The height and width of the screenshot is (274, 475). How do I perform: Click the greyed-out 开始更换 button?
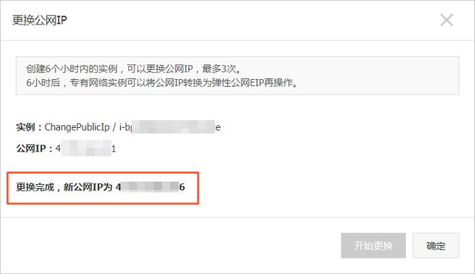(373, 246)
